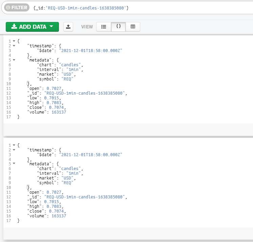The image size is (253, 242).
Task: Click the ADD DATA button label
Action: click(33, 27)
